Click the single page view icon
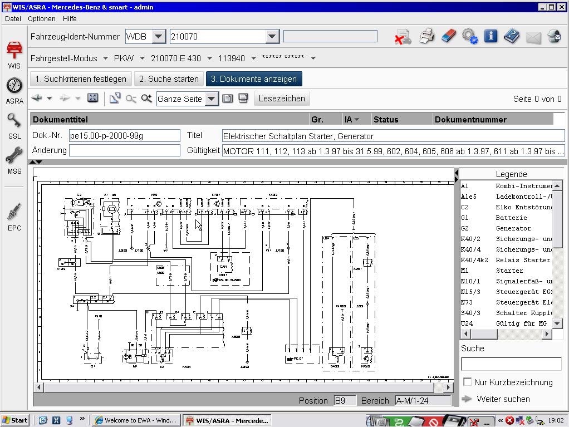Image resolution: width=569 pixels, height=427 pixels. click(228, 99)
